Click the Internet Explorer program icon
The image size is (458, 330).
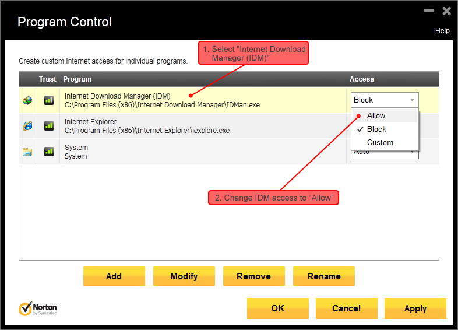pyautogui.click(x=27, y=126)
